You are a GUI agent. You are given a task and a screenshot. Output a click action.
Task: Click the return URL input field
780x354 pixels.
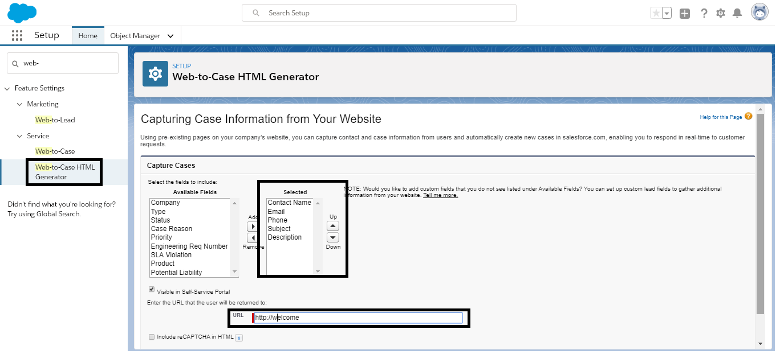click(x=359, y=318)
